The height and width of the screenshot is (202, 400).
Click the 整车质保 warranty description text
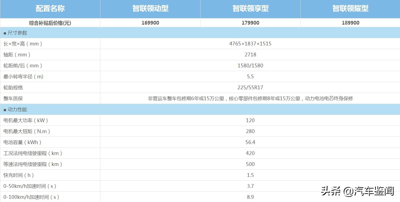point(250,98)
